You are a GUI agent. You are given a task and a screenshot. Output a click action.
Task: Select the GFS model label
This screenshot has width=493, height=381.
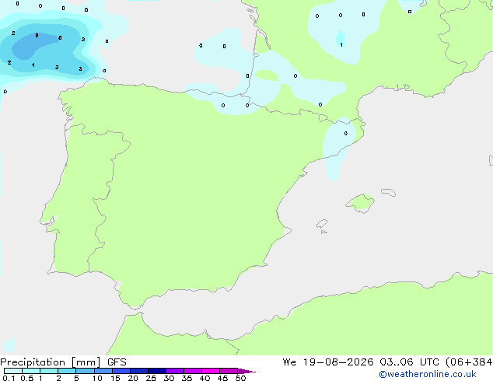point(117,362)
